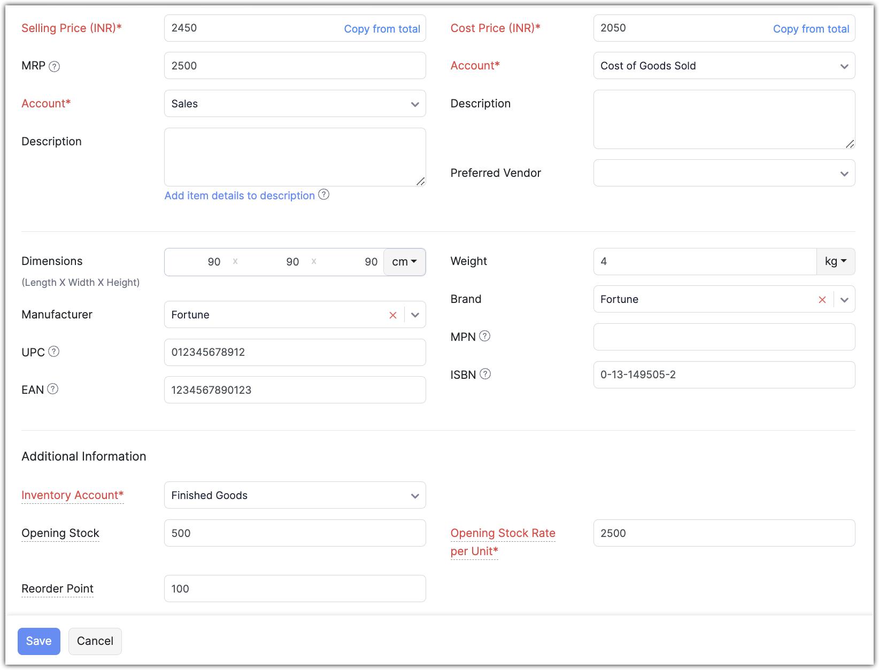Clear the Manufacturer Fortune selection
The image size is (879, 670).
pyautogui.click(x=393, y=315)
